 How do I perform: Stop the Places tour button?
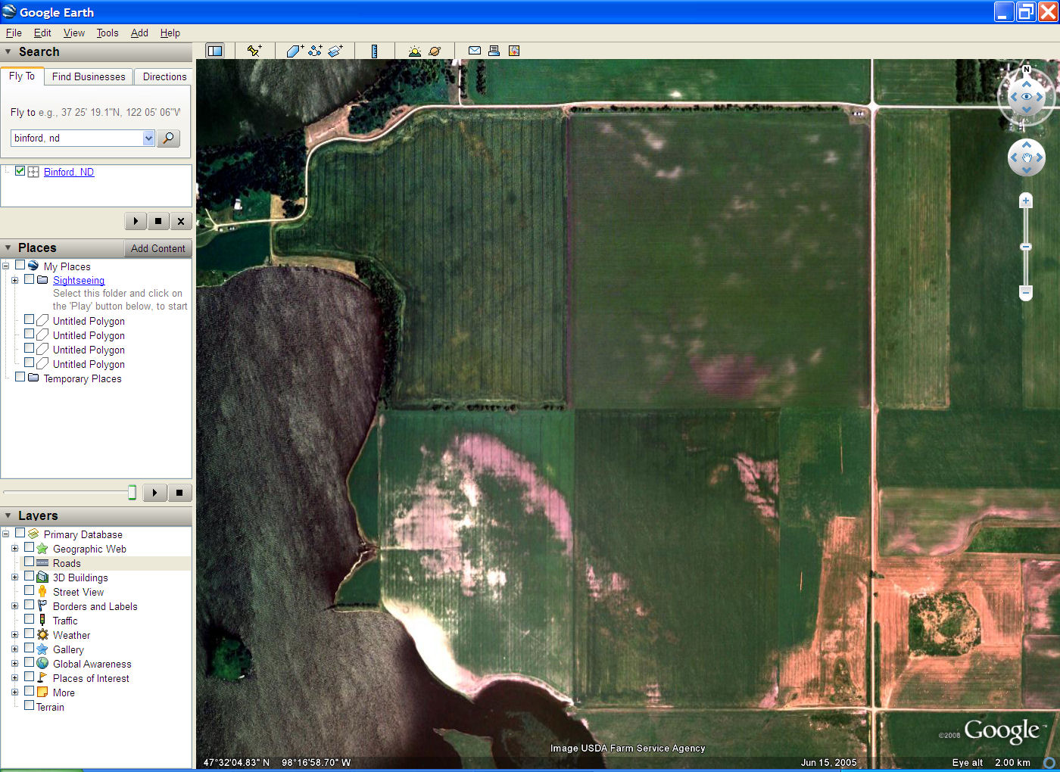(x=179, y=493)
